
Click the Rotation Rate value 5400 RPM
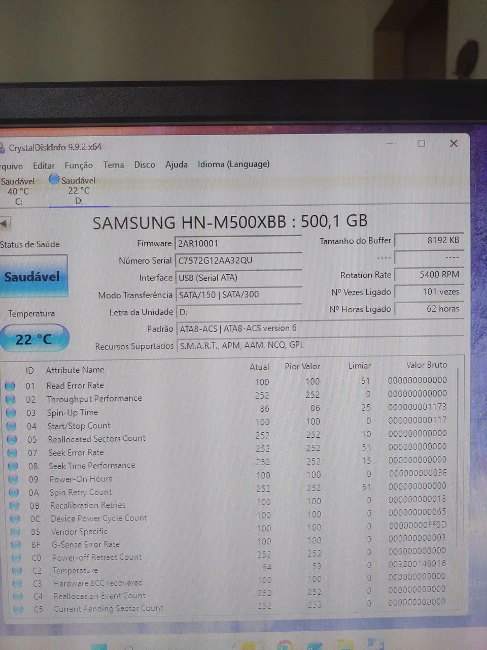[429, 275]
